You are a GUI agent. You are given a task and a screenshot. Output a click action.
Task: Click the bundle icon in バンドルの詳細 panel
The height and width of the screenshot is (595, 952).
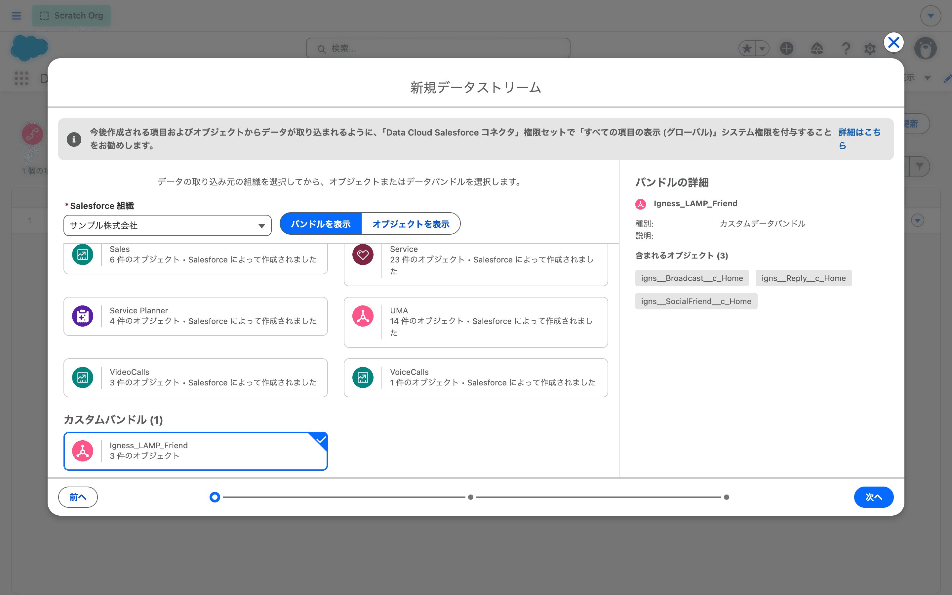[640, 204]
